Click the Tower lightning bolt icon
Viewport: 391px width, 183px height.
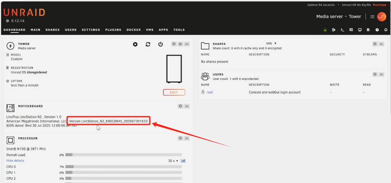click(x=10, y=46)
